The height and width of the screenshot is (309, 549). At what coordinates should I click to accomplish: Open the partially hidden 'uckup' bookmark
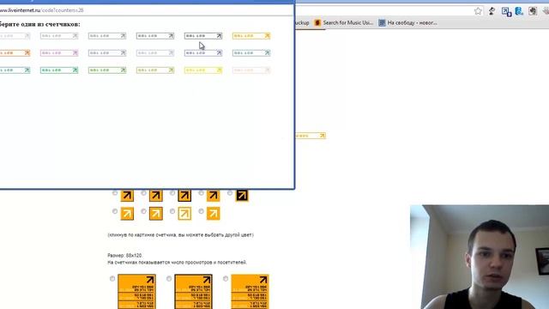tap(302, 23)
